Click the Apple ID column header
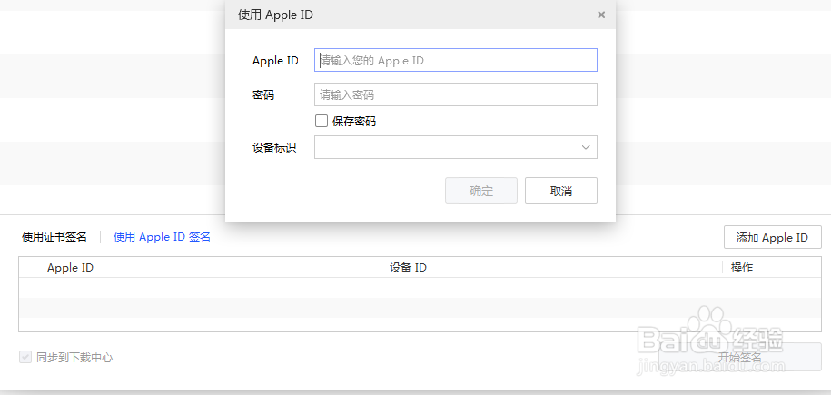This screenshot has height=395, width=831. 71,268
